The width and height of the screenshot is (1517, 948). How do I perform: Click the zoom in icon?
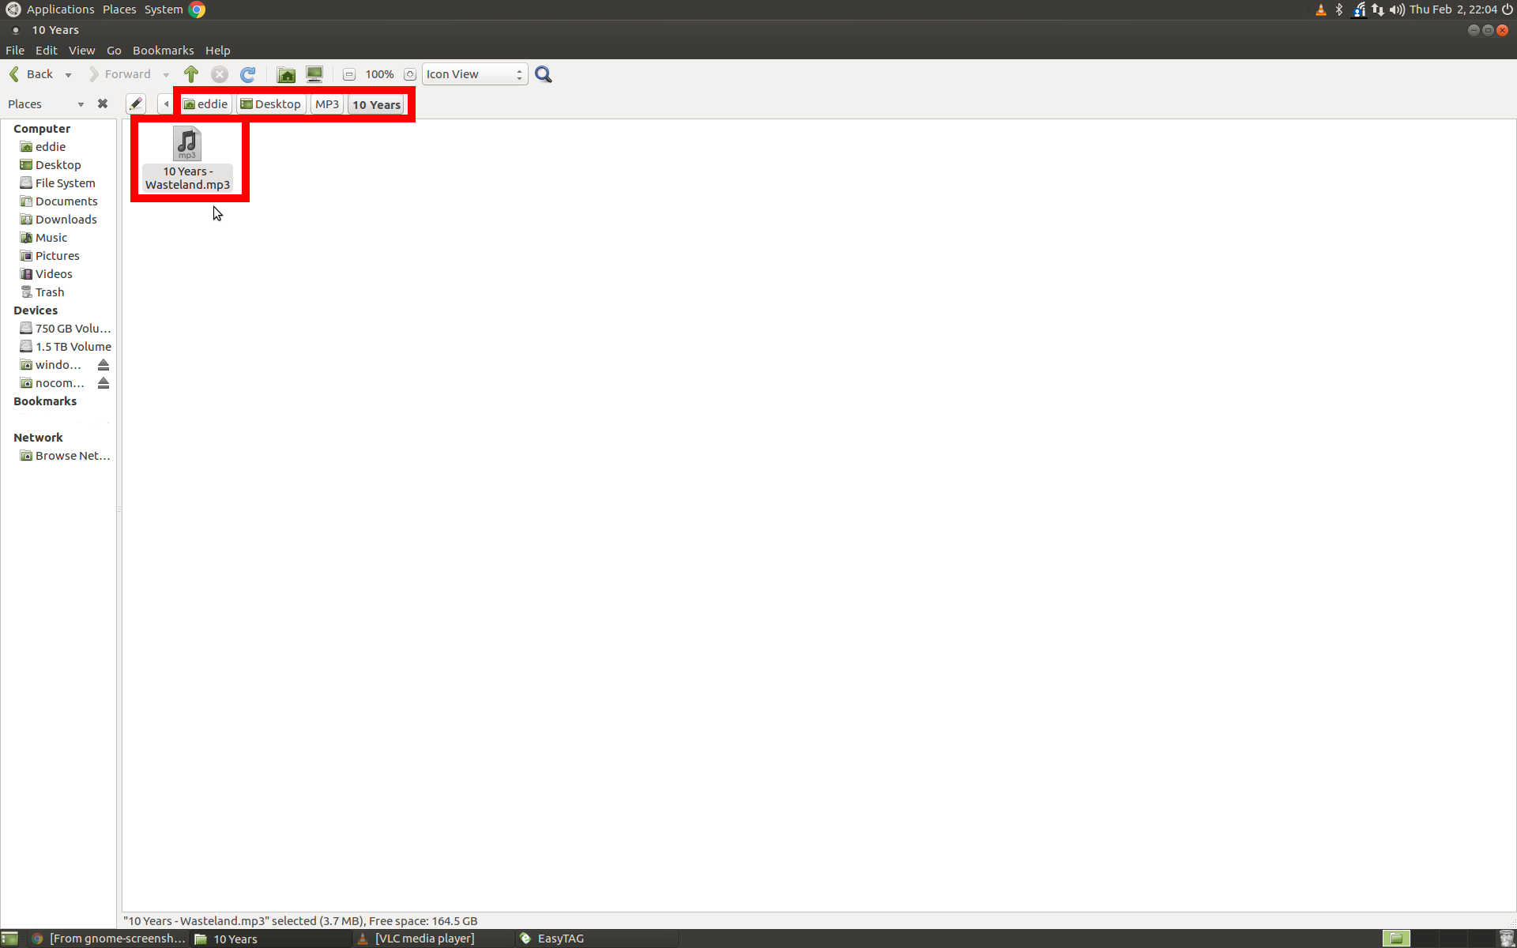[409, 74]
